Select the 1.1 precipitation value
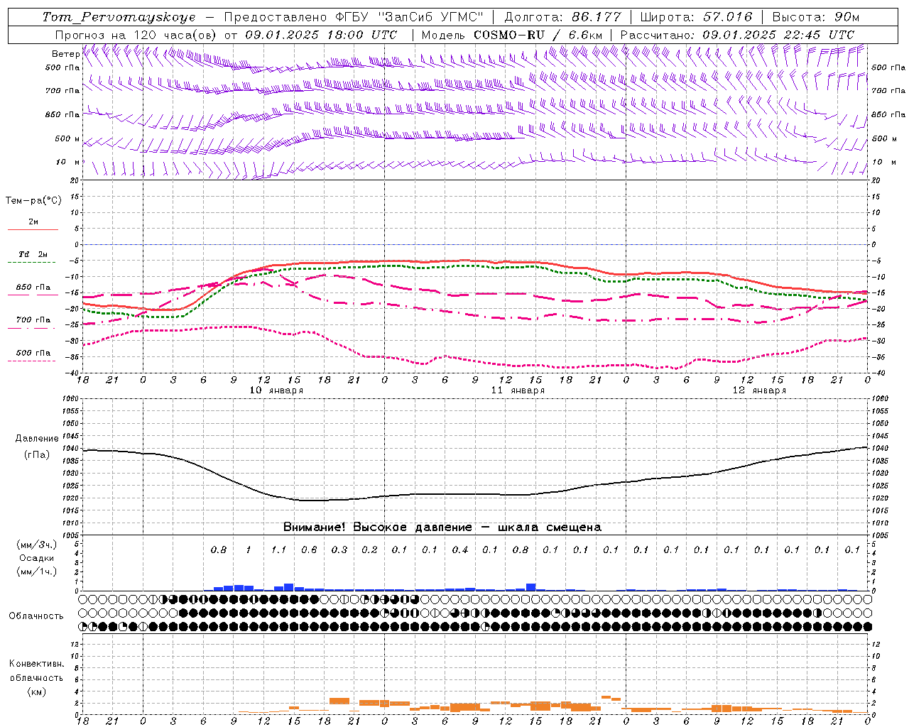Viewport: 909px width, 727px height. tap(278, 550)
